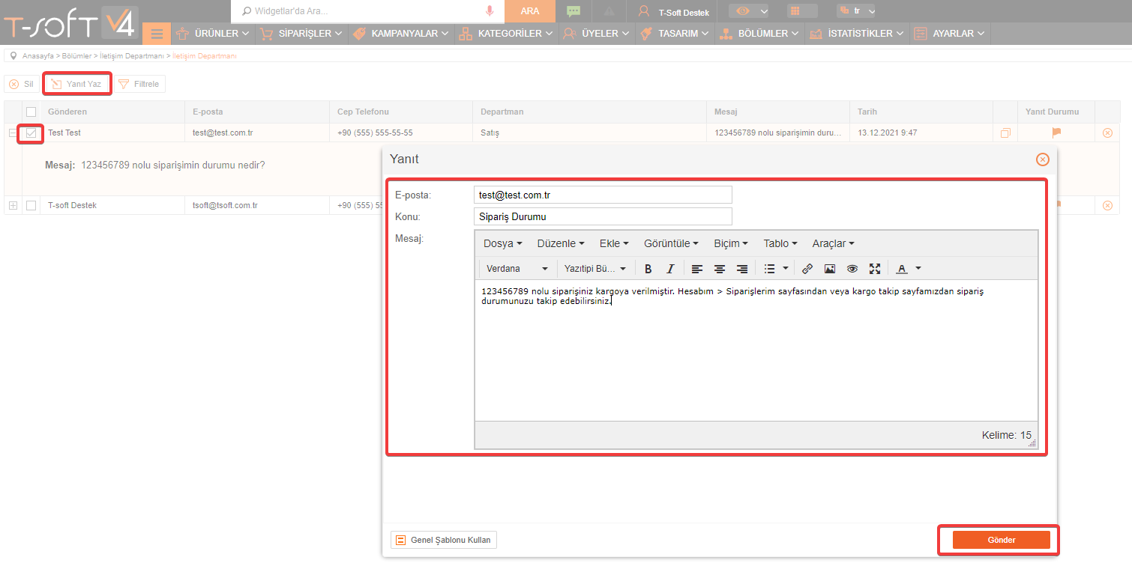Click the copy icon in Test Test row
This screenshot has width=1132, height=587.
(1005, 133)
